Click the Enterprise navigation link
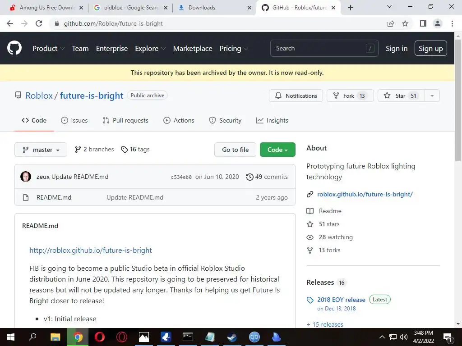 [x=112, y=49]
